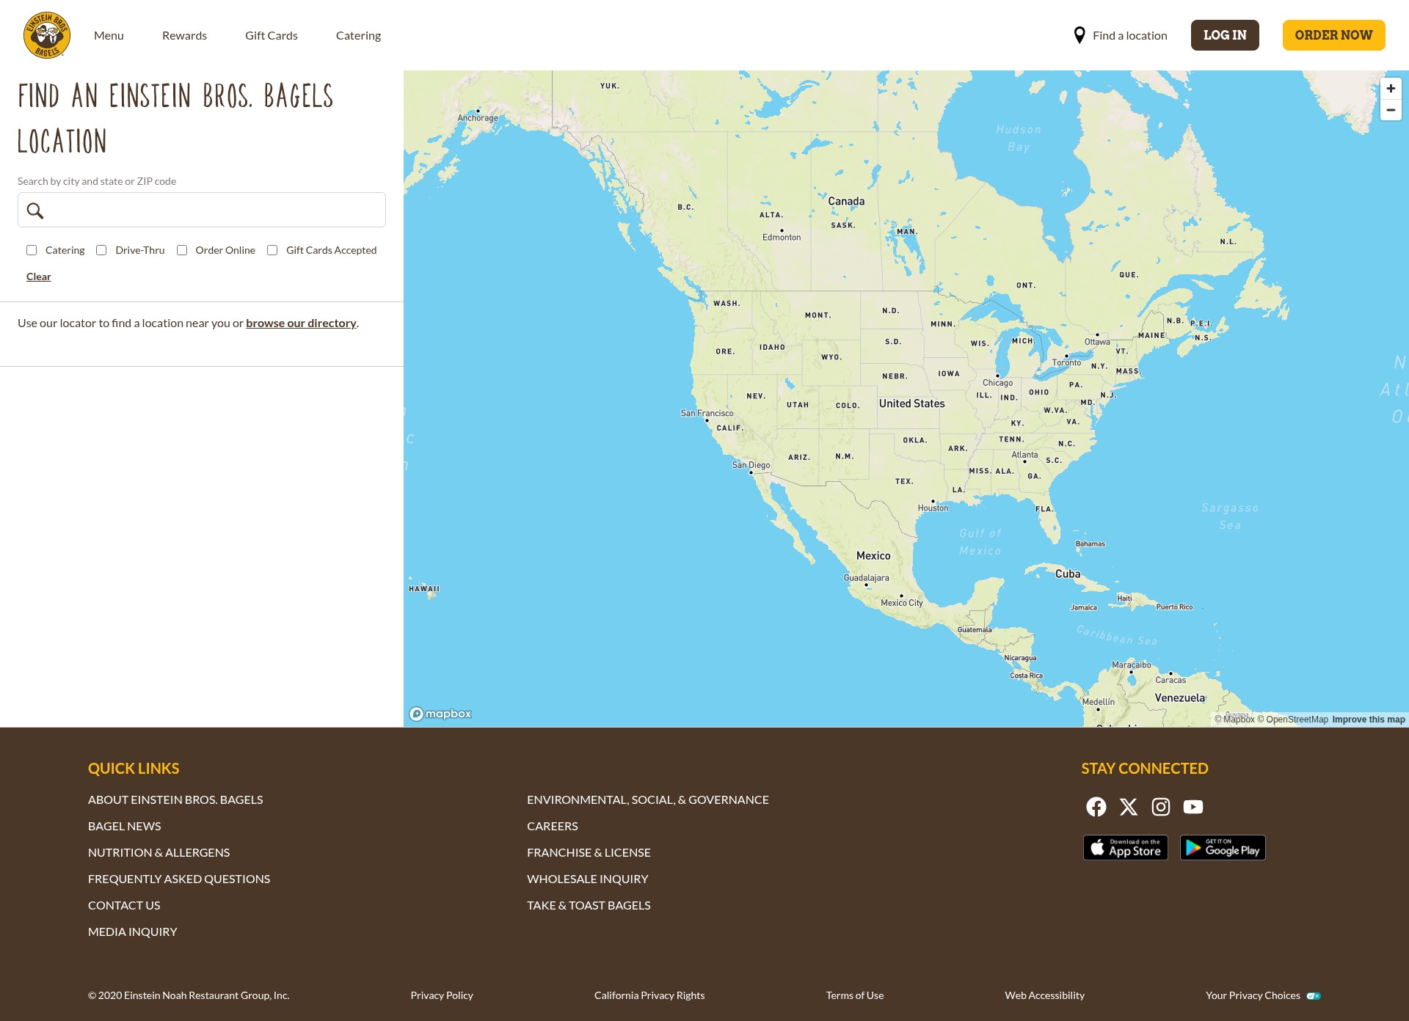Focus the city or ZIP search field
The image size is (1409, 1021).
coord(202,210)
